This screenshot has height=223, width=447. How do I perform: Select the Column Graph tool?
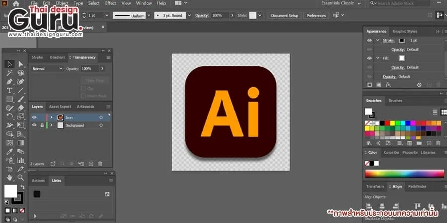(21, 160)
